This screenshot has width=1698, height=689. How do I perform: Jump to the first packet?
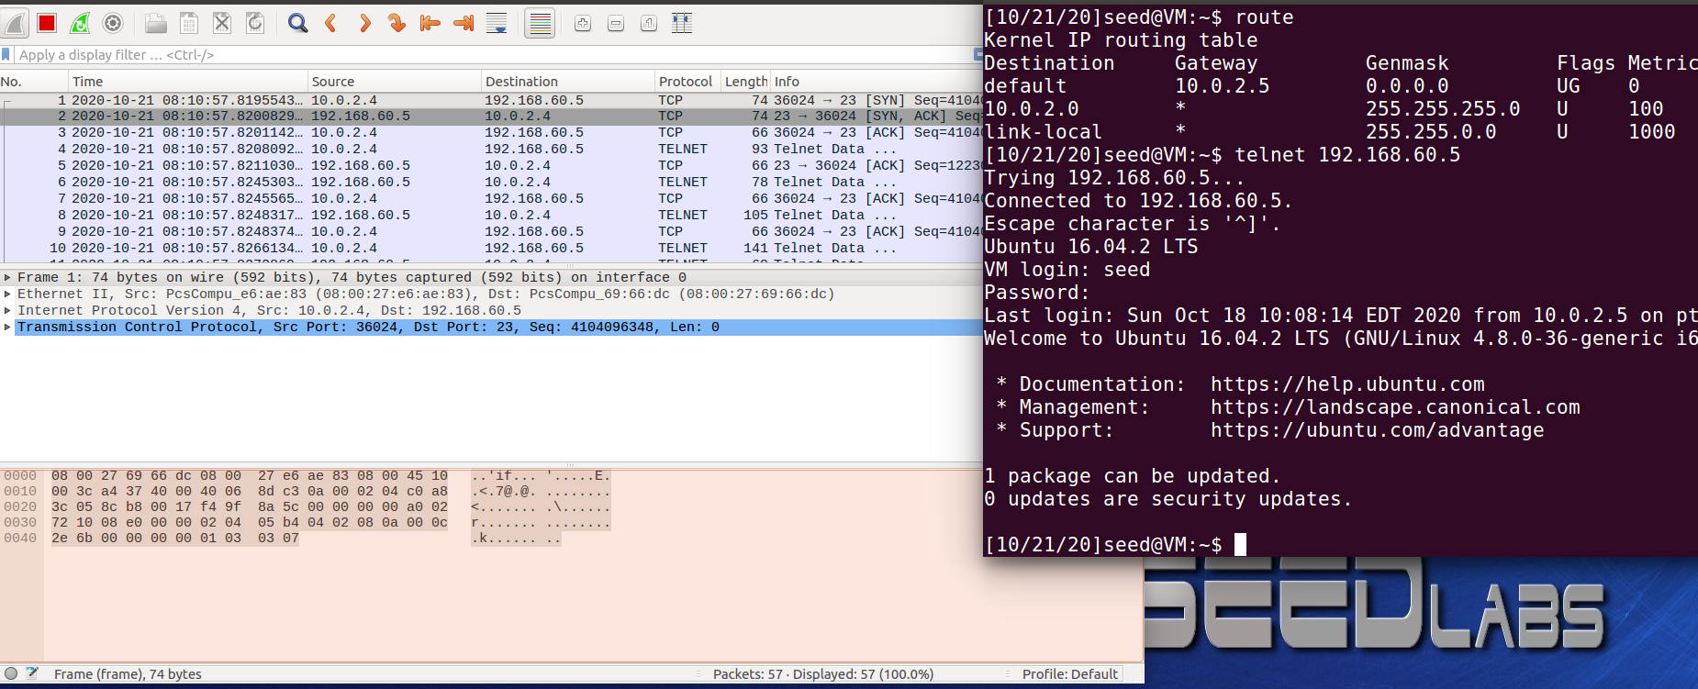[x=430, y=23]
